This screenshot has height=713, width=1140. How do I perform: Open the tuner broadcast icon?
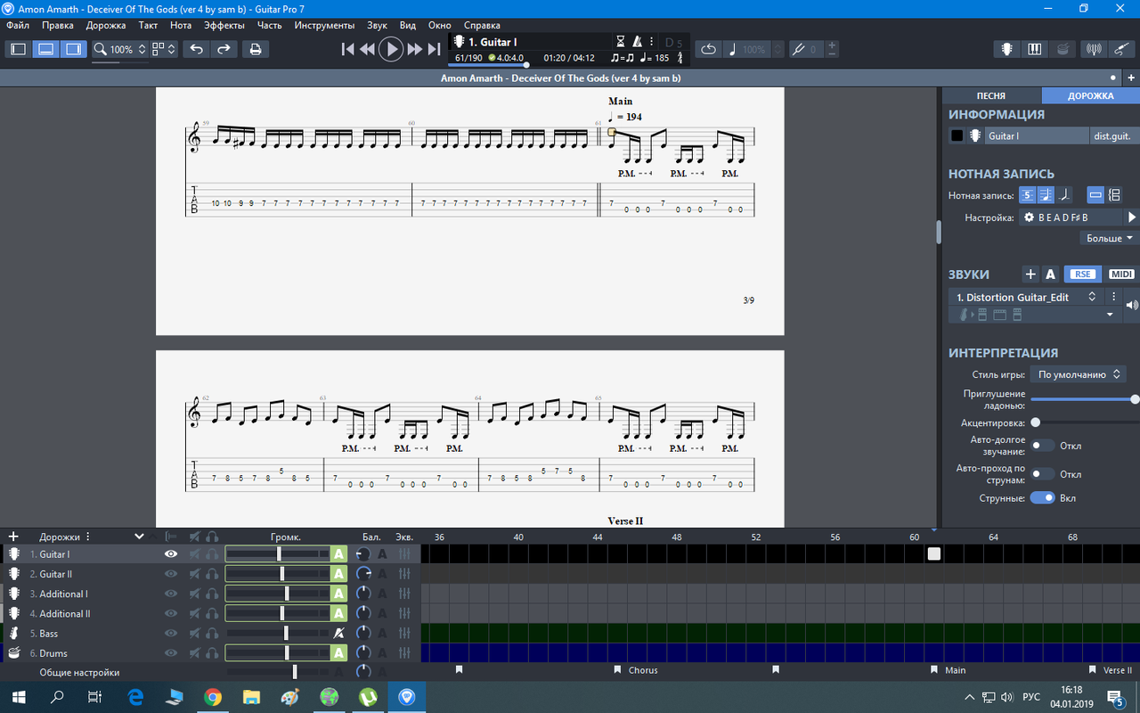[x=1095, y=49]
